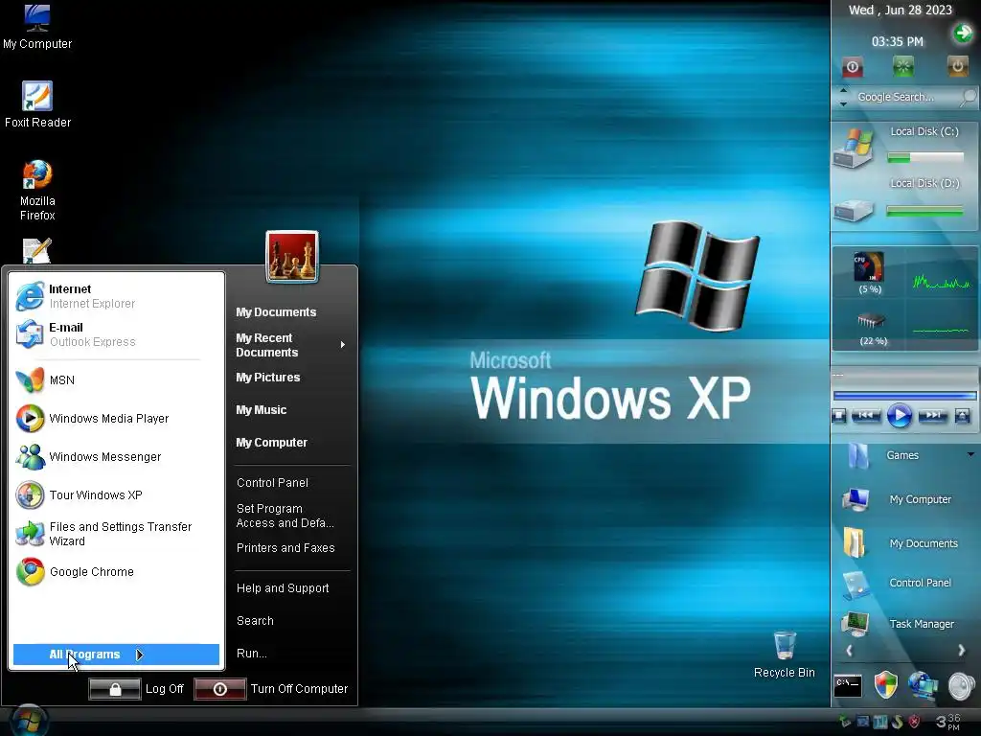Play media in sidebar player

click(899, 416)
